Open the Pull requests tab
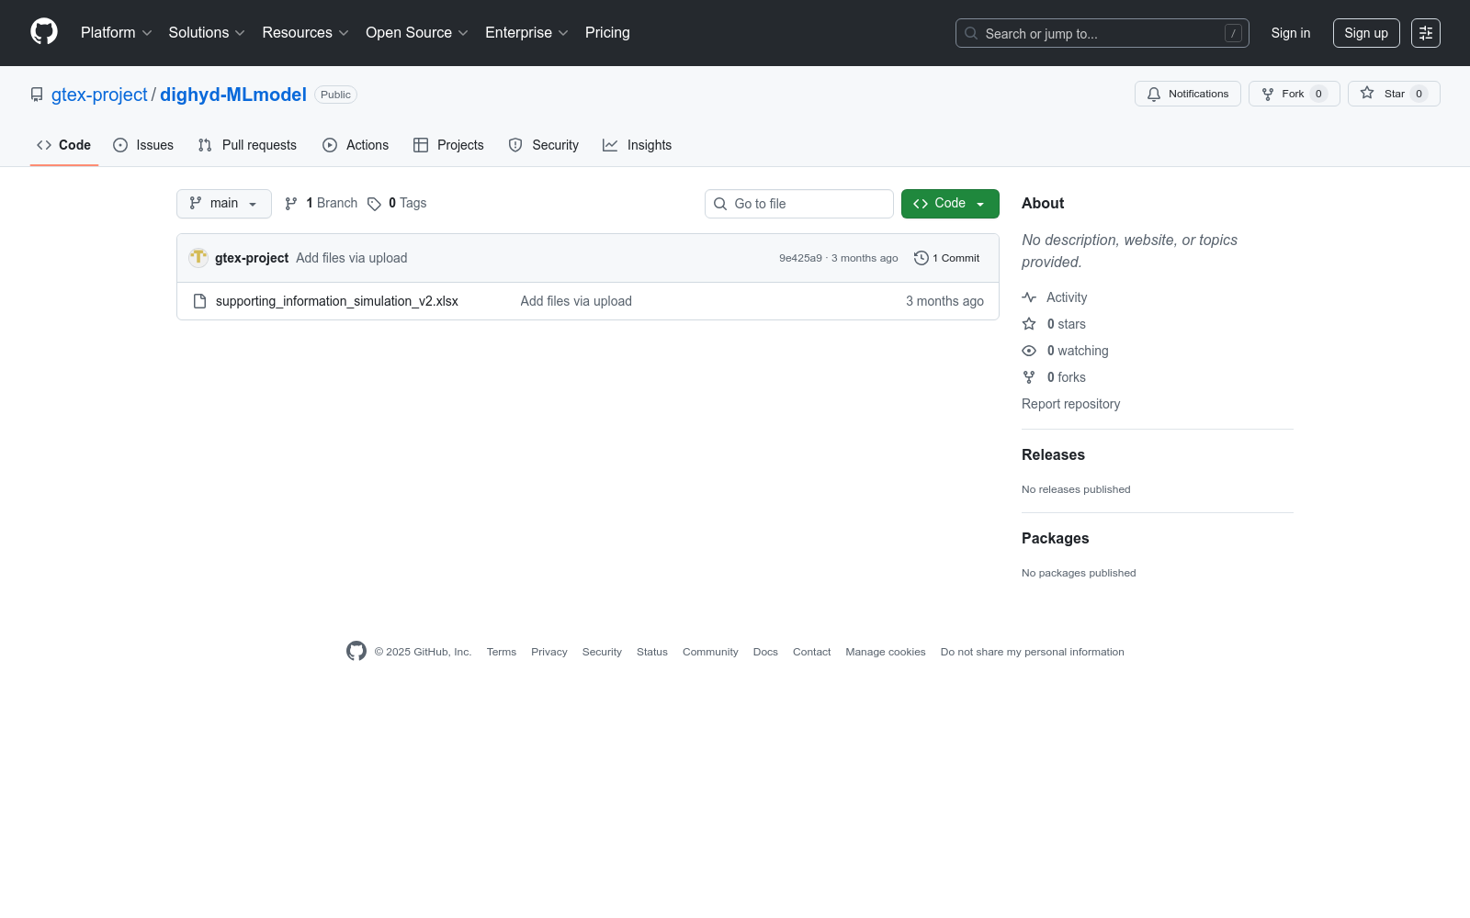1470x918 pixels. [247, 145]
